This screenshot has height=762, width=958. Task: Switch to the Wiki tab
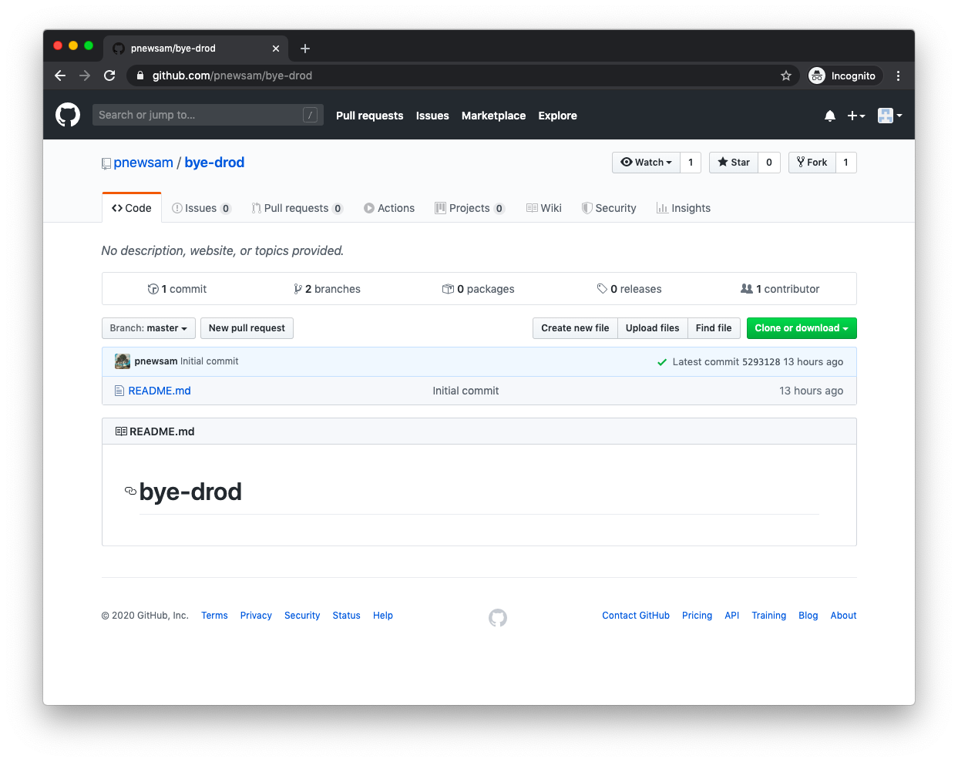[x=544, y=208]
